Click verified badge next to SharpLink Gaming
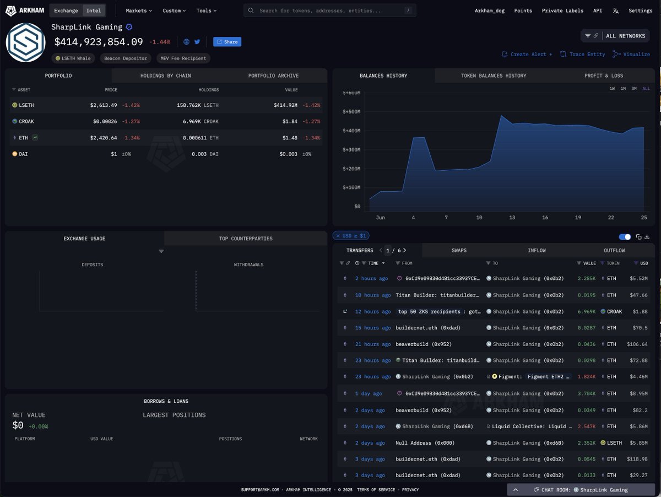The image size is (661, 497). point(129,27)
